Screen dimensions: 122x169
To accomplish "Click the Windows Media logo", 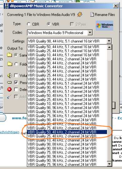I will click(104, 25).
